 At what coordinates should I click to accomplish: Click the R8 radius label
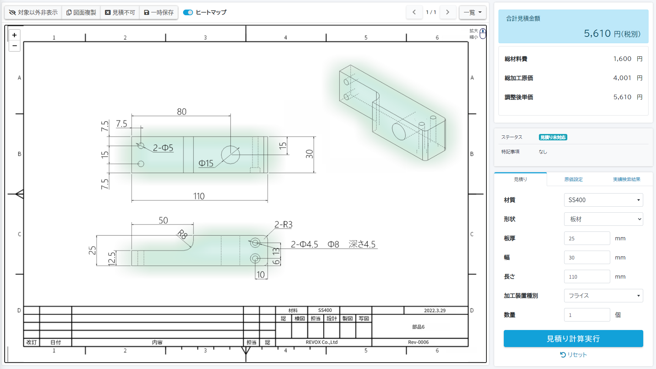[182, 234]
